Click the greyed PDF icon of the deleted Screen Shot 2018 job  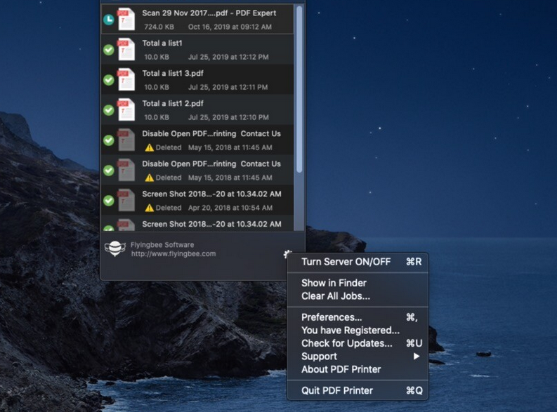click(x=126, y=200)
